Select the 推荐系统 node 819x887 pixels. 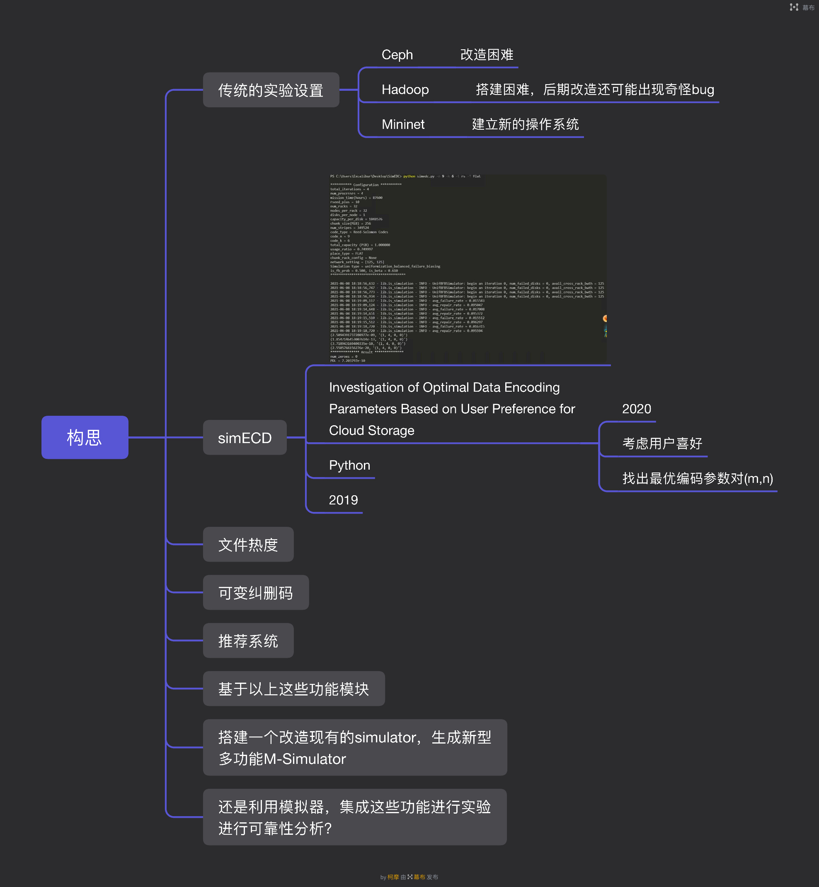248,640
